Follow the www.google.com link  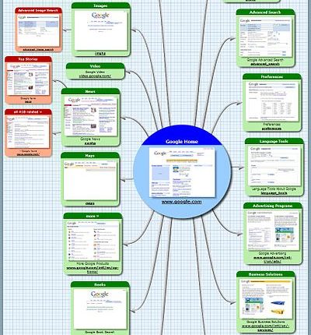pyautogui.click(x=181, y=202)
